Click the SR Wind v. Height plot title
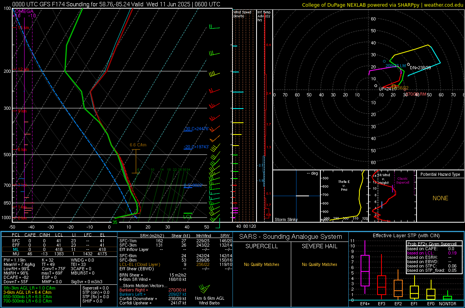The height and width of the screenshot is (308, 465). 383,179
